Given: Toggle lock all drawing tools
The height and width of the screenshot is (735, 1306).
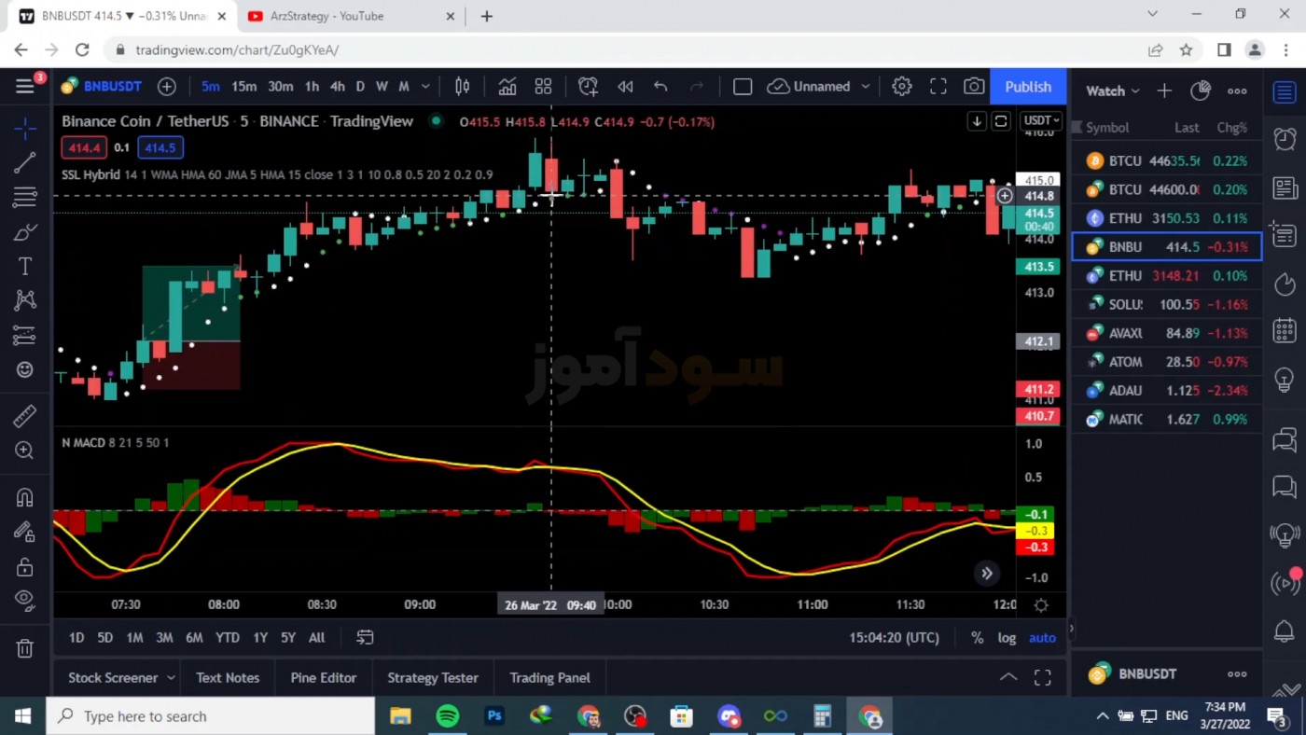Looking at the screenshot, I should tap(25, 567).
